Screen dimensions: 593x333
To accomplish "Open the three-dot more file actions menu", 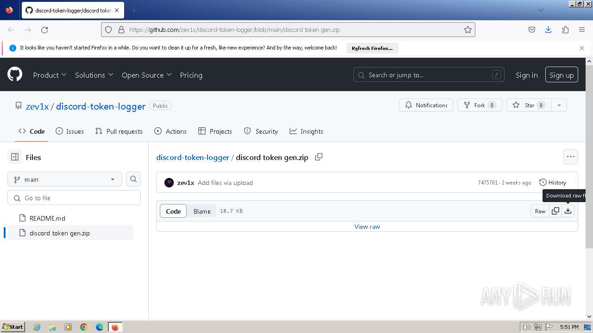I will tap(571, 157).
